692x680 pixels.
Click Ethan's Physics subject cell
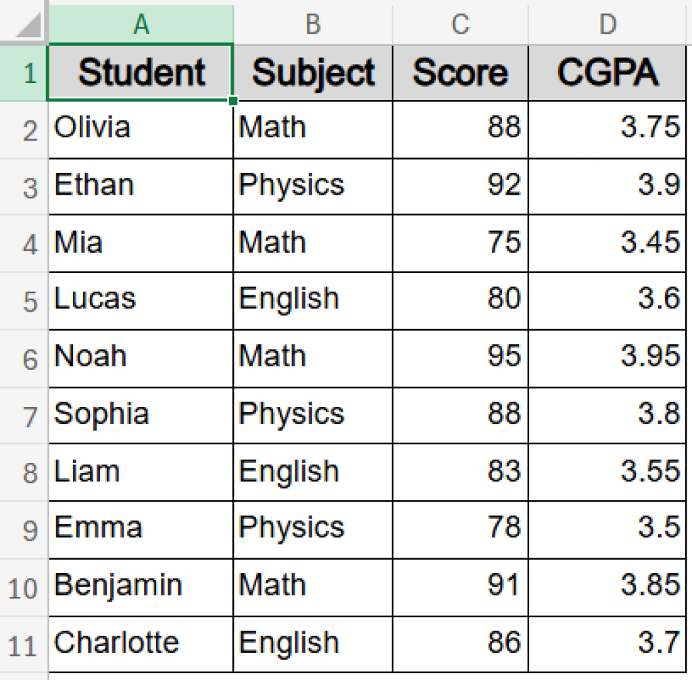tap(313, 186)
